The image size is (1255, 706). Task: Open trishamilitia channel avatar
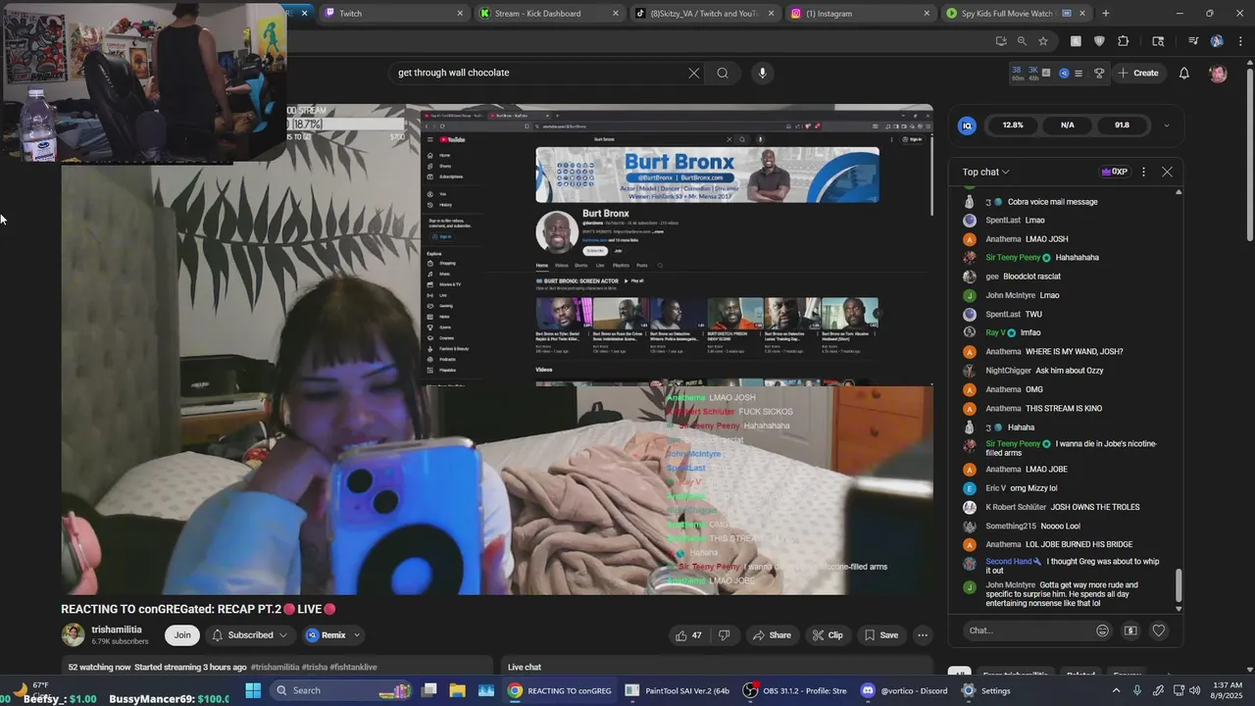(74, 634)
